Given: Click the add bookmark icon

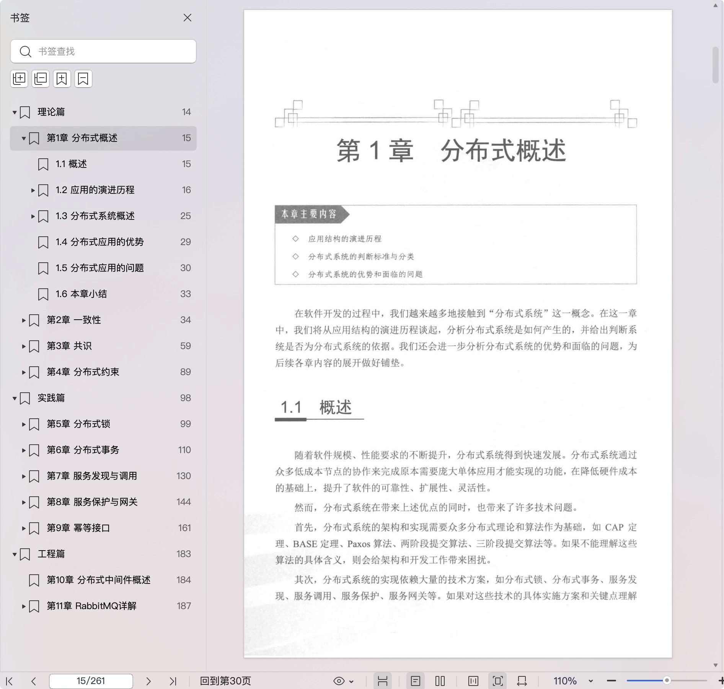Looking at the screenshot, I should tap(62, 79).
